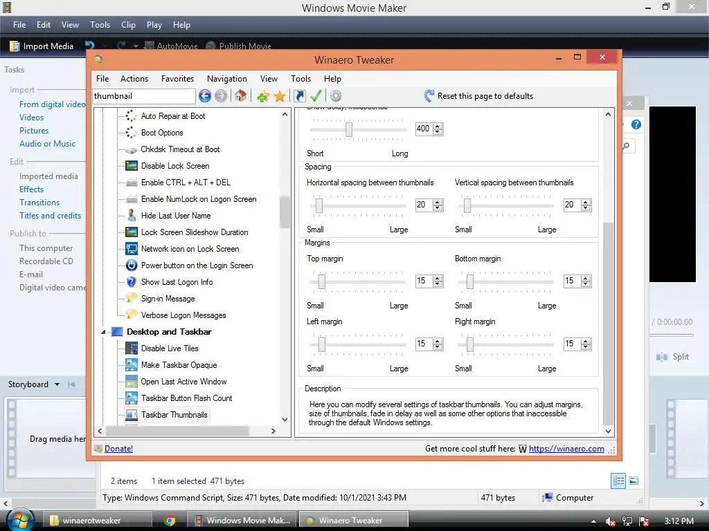This screenshot has height=531, width=709.
Task: Open Winaero Tweaker's Tools menu
Action: [300, 79]
